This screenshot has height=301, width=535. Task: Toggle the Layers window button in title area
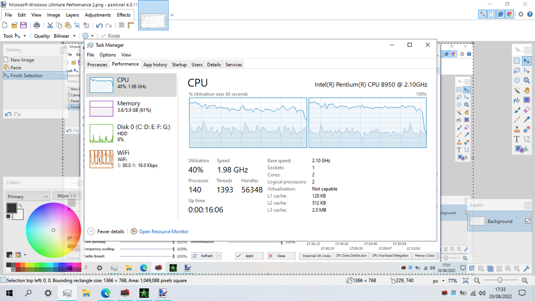[x=501, y=14]
